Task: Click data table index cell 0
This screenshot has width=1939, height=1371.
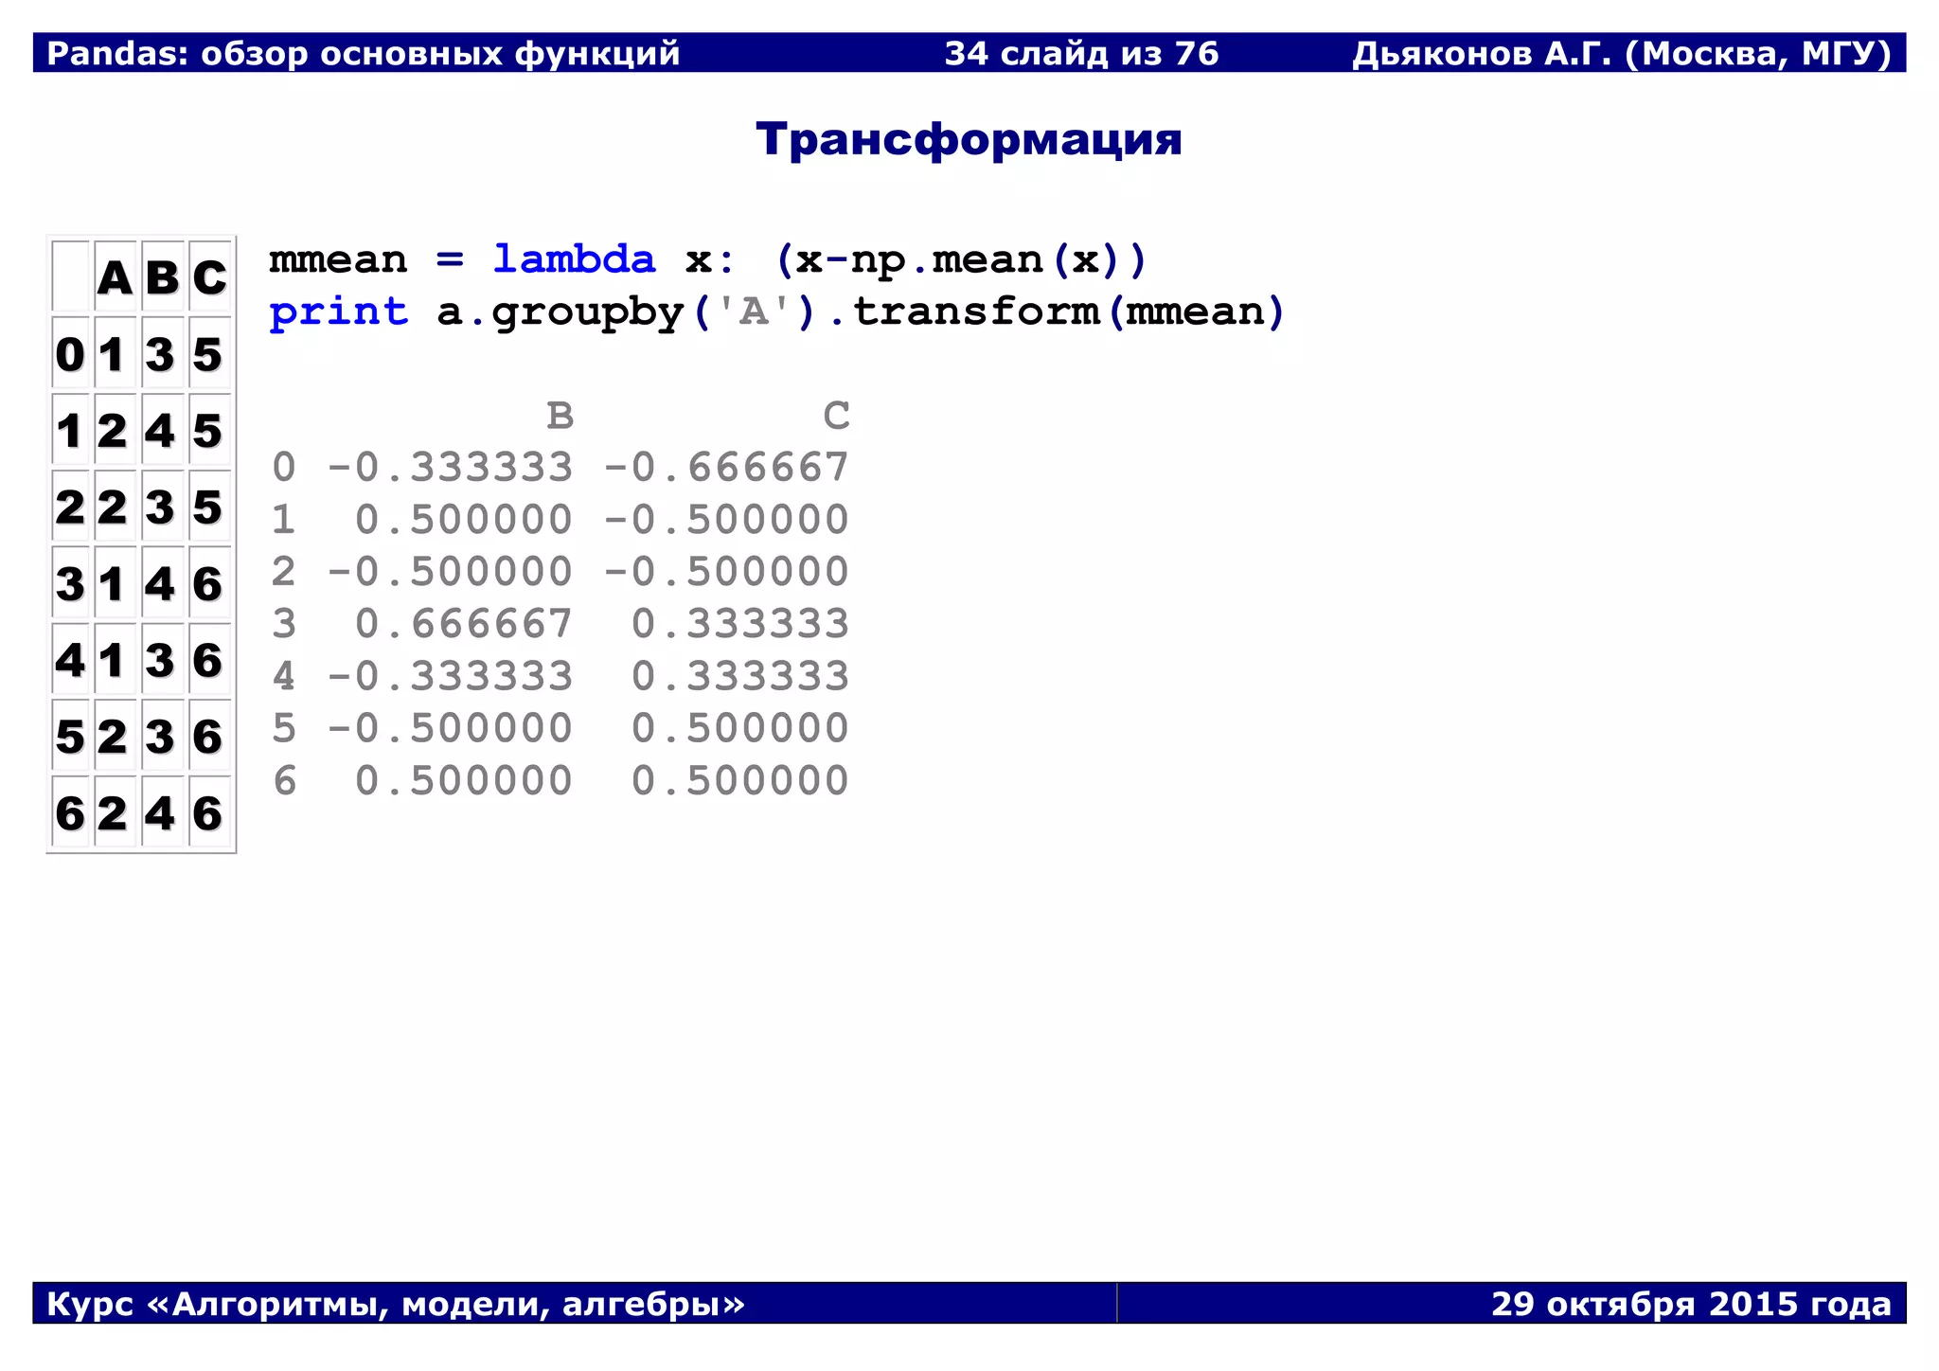Action: [x=71, y=354]
